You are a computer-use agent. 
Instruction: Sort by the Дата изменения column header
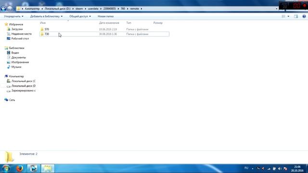pos(109,23)
